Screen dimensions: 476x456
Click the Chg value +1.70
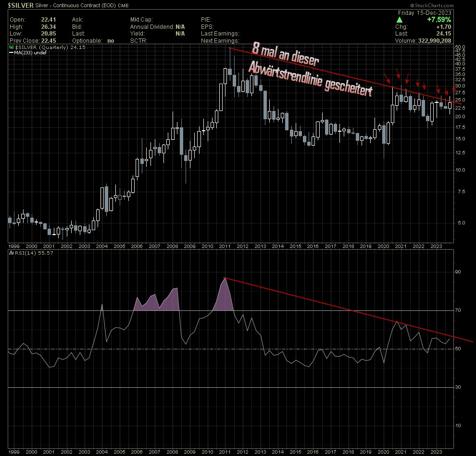click(x=444, y=27)
